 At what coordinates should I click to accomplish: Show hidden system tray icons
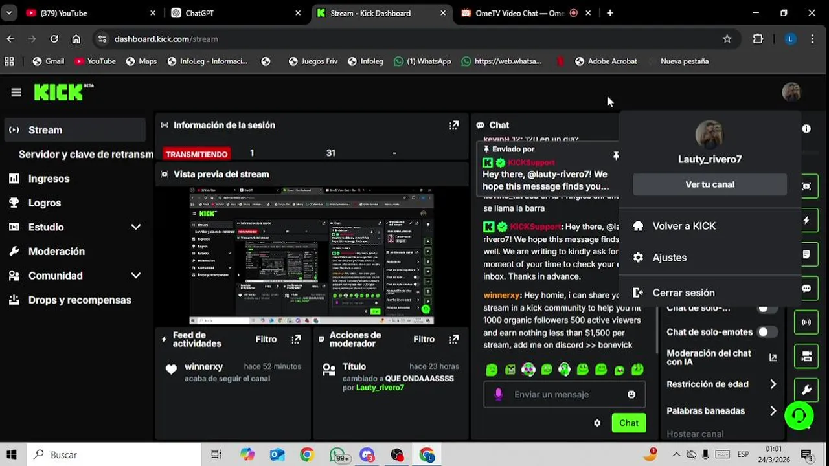[676, 454]
